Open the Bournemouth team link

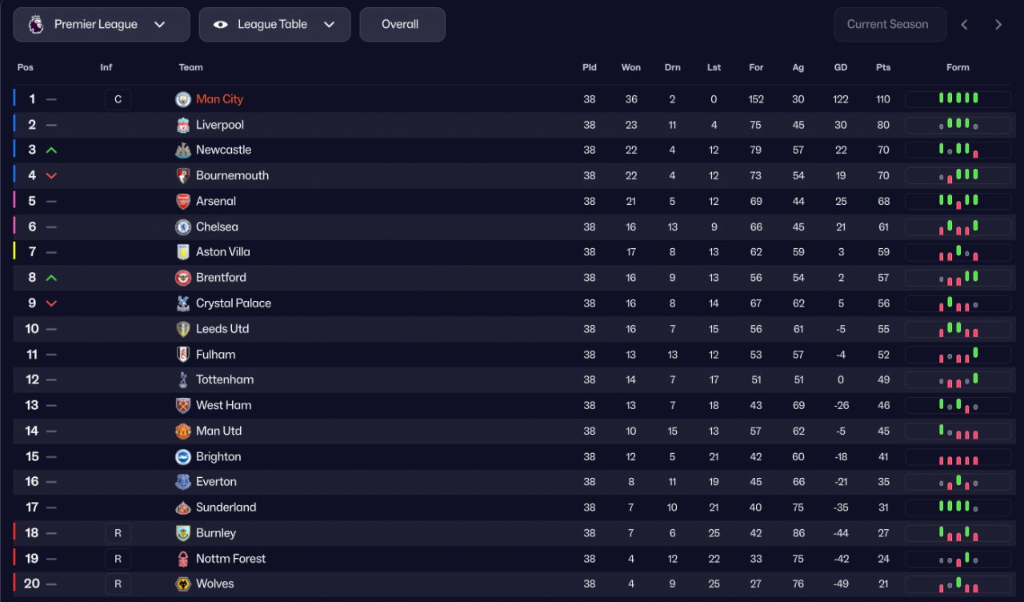(232, 175)
